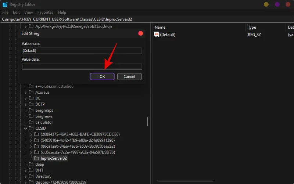The image size is (294, 184).
Task: Click the Value data input field
Action: tap(82, 66)
